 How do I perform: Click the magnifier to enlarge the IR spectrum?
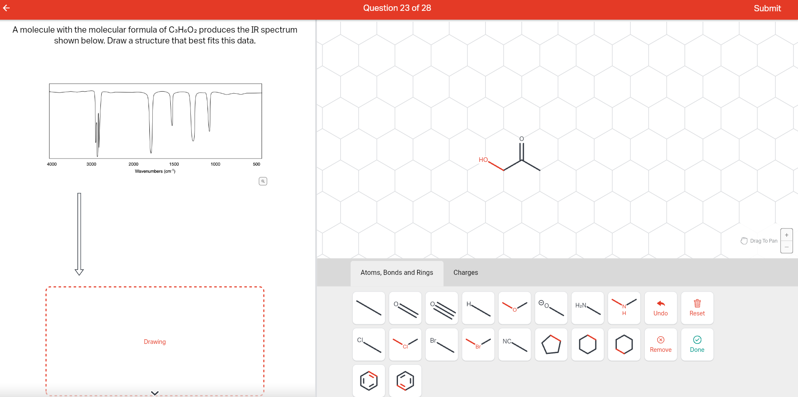coord(263,181)
